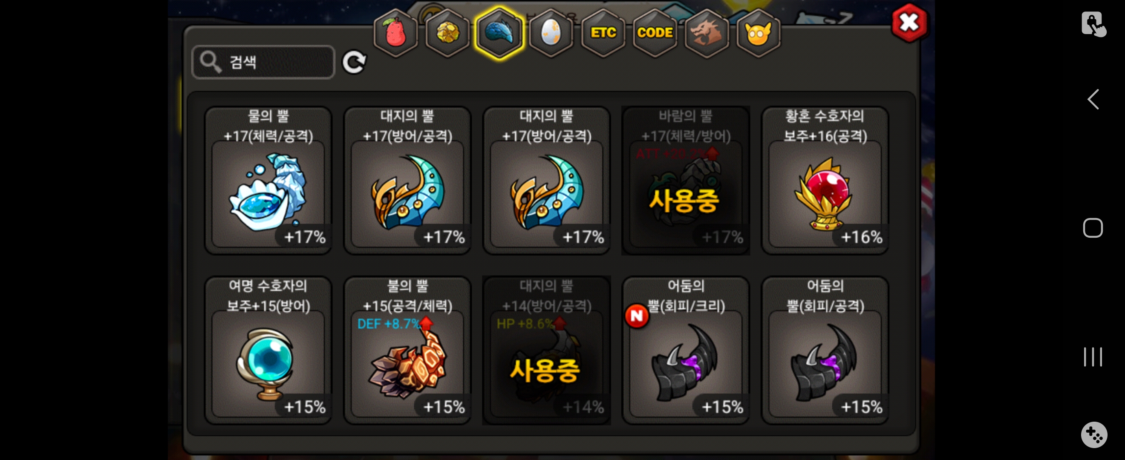This screenshot has height=460, width=1125.
Task: Select new 어둠의 뿔(회피/크리) dark horn
Action: [686, 350]
